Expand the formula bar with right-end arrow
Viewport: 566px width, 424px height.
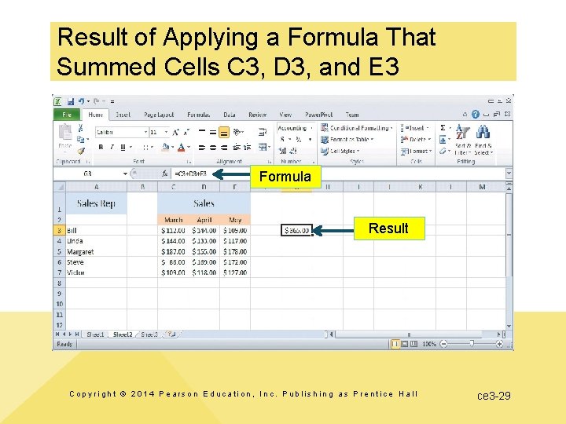[x=509, y=174]
